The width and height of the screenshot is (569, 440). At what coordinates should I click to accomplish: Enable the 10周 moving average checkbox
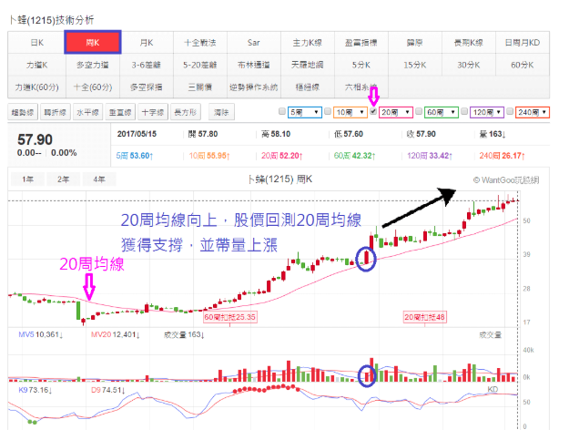point(328,111)
